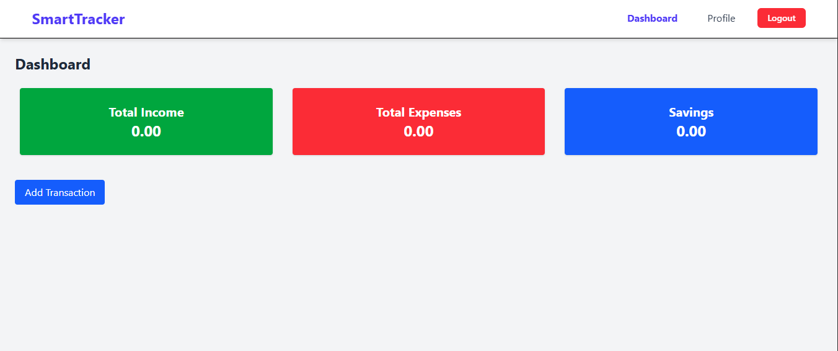Select the "Savings" card title text
838x351 pixels.
[691, 112]
